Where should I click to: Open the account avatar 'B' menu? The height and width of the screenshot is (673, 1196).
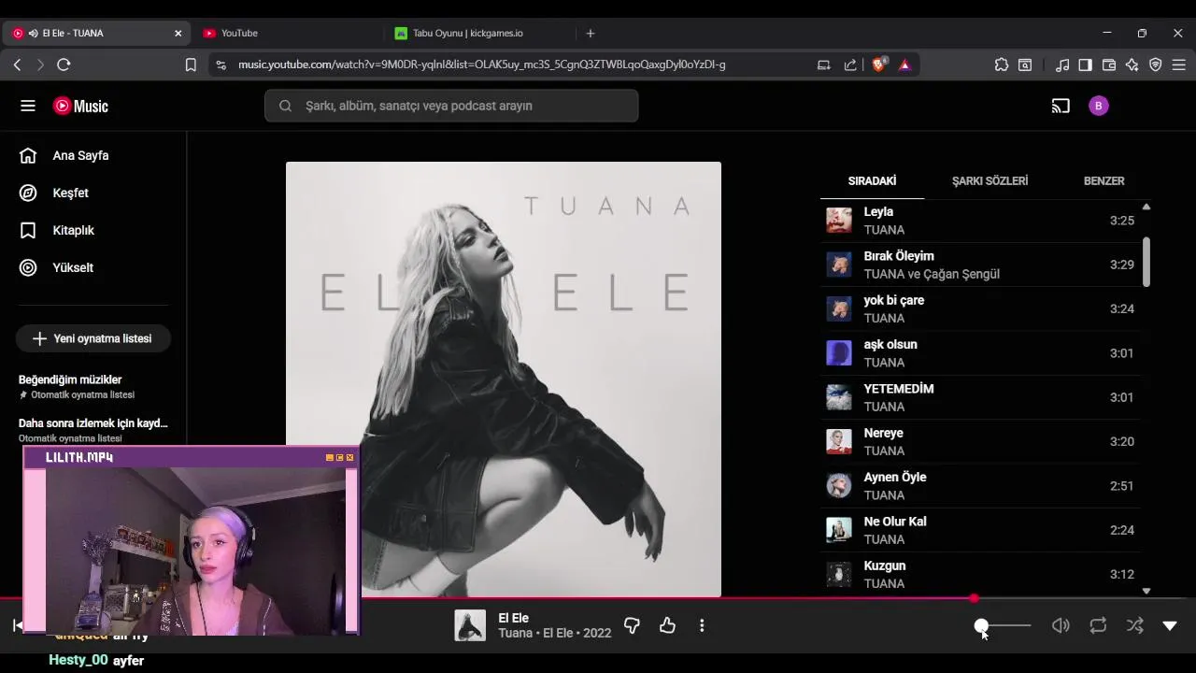tap(1098, 106)
